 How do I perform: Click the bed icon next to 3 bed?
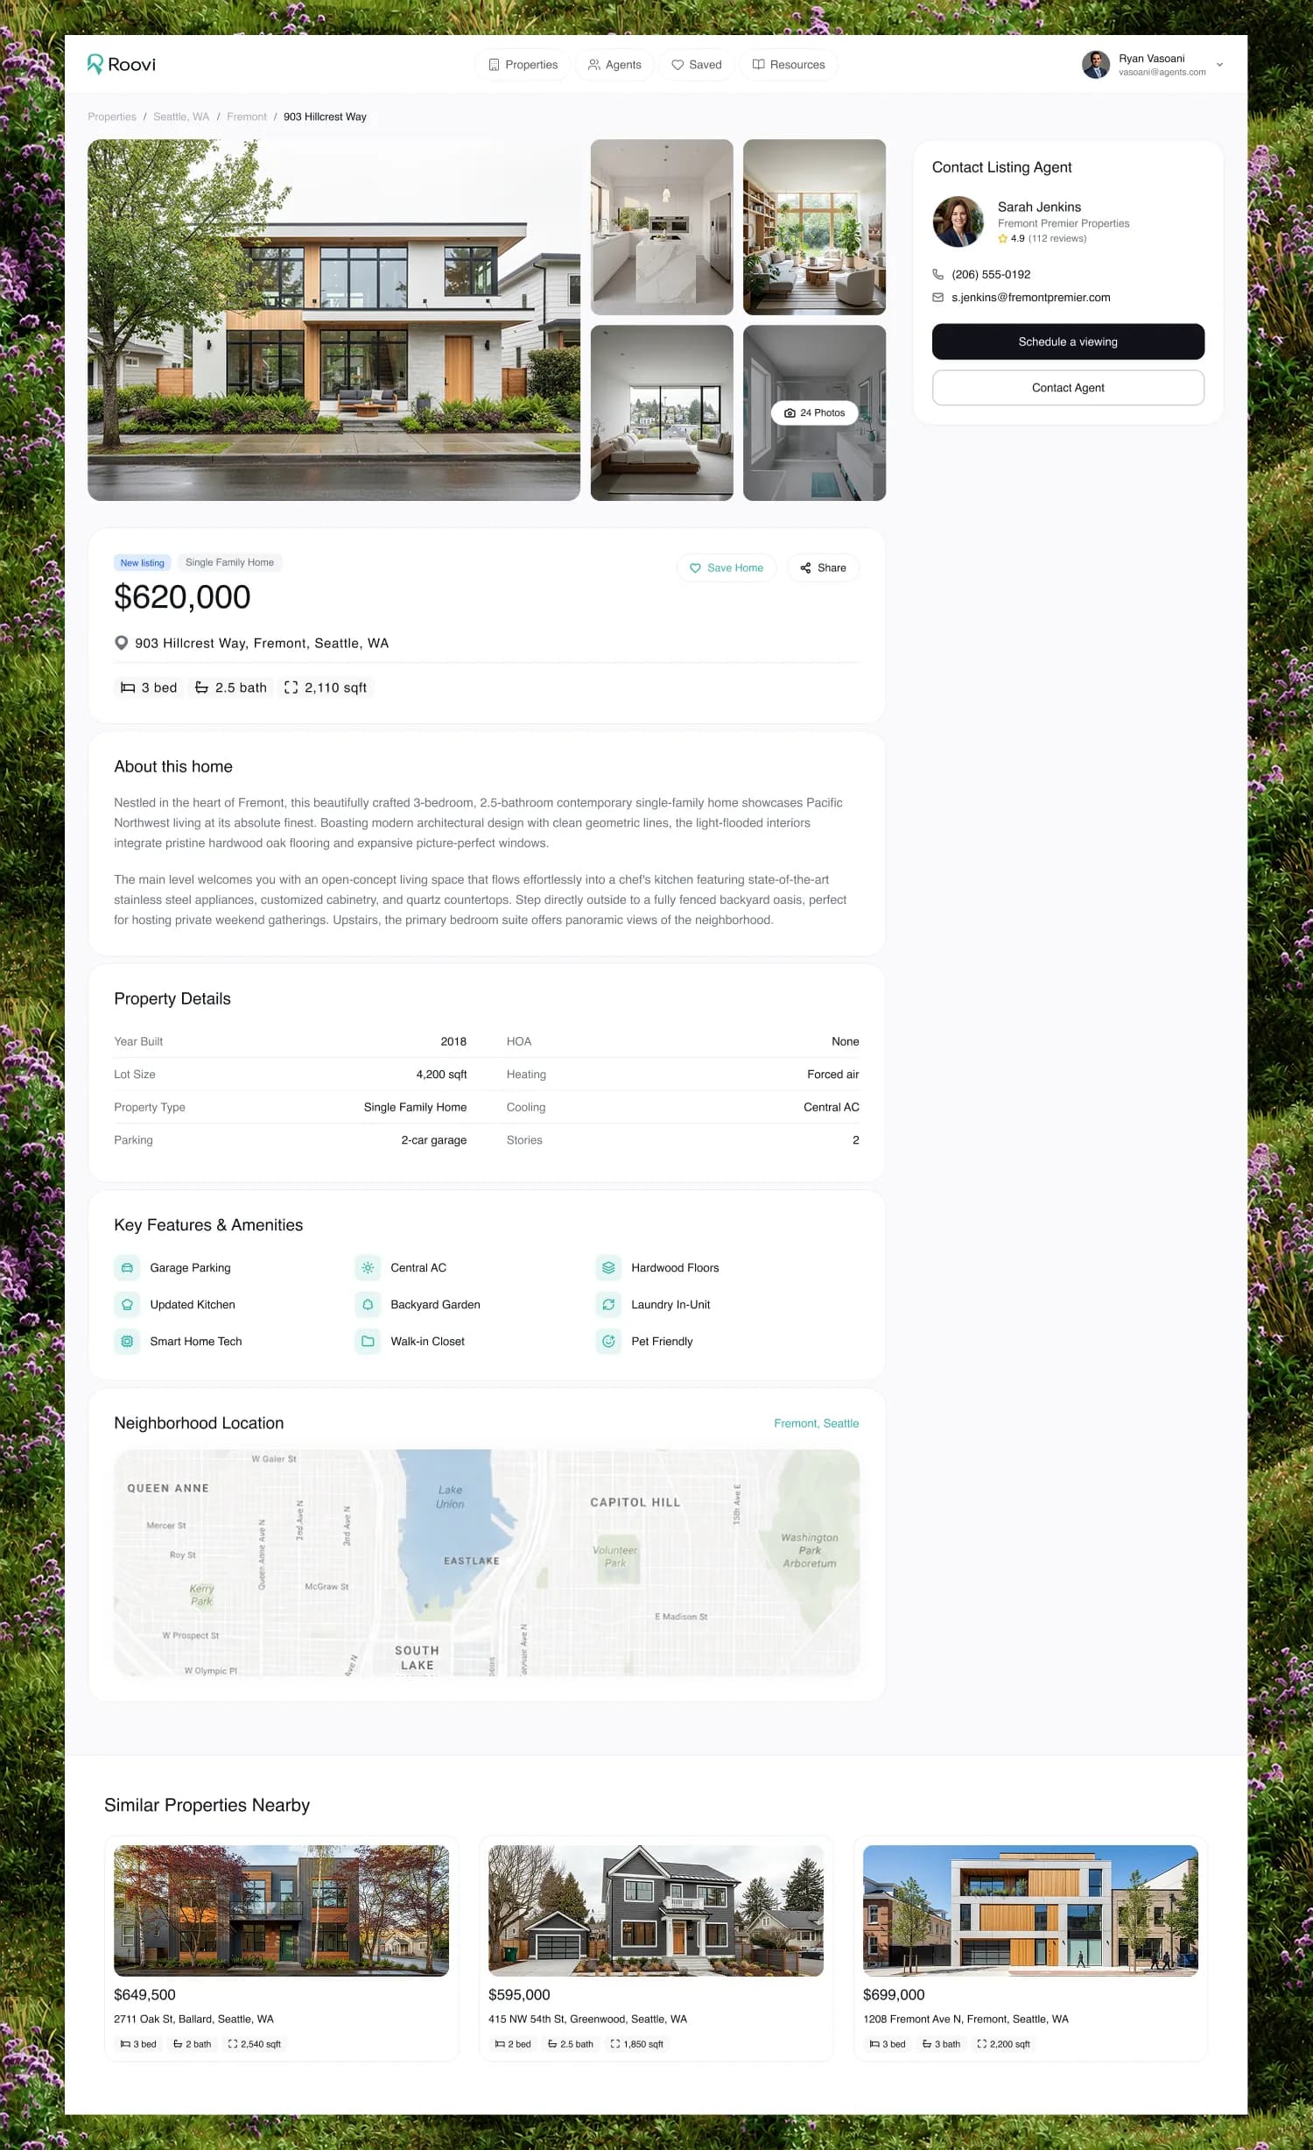(128, 687)
